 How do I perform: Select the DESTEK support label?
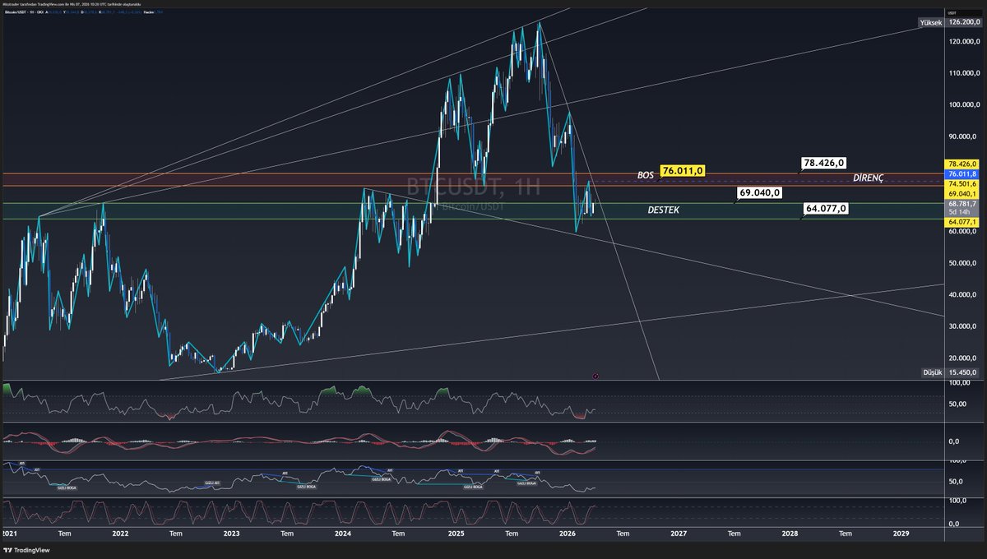click(x=665, y=210)
